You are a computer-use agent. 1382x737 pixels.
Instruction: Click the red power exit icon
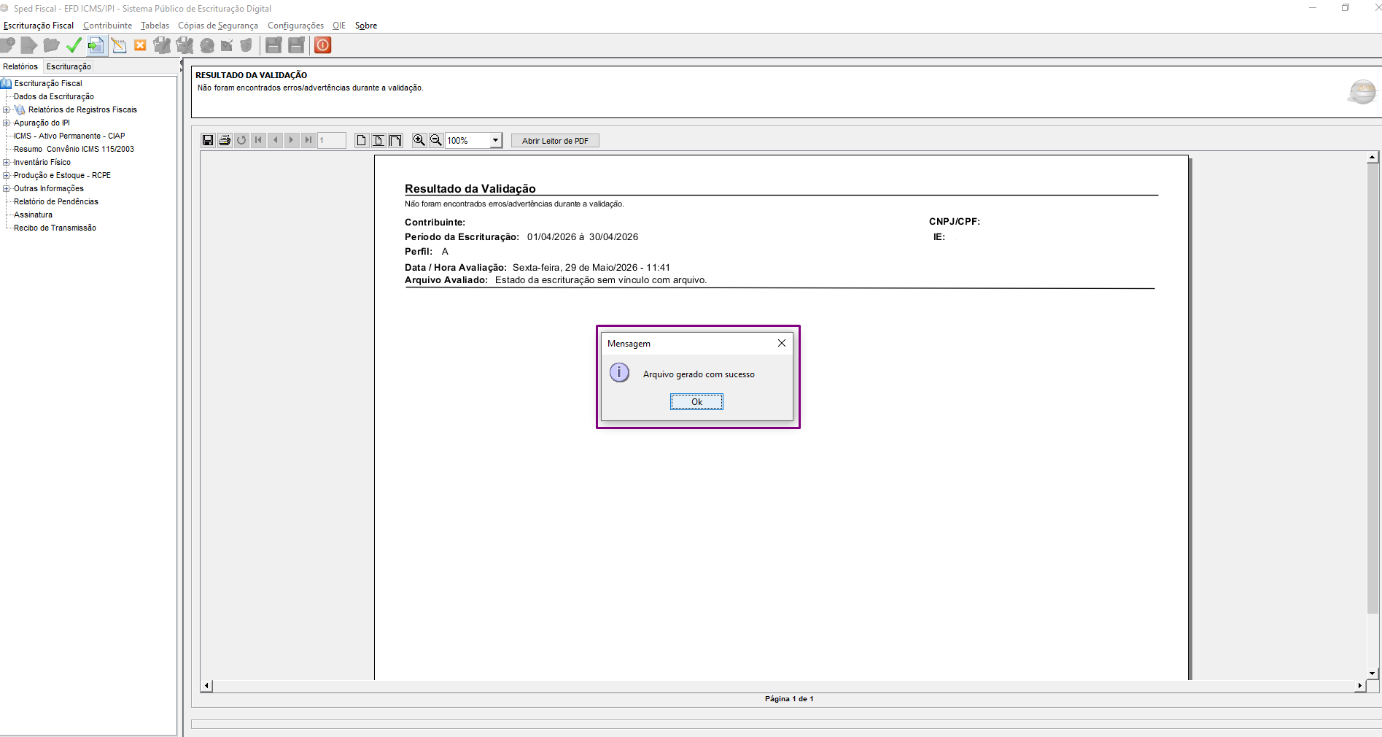click(322, 45)
